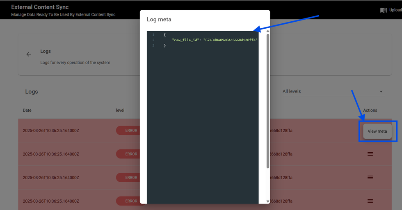This screenshot has width=402, height=210.
Task: Open the actions menu icon in second log row
Action: click(x=370, y=154)
